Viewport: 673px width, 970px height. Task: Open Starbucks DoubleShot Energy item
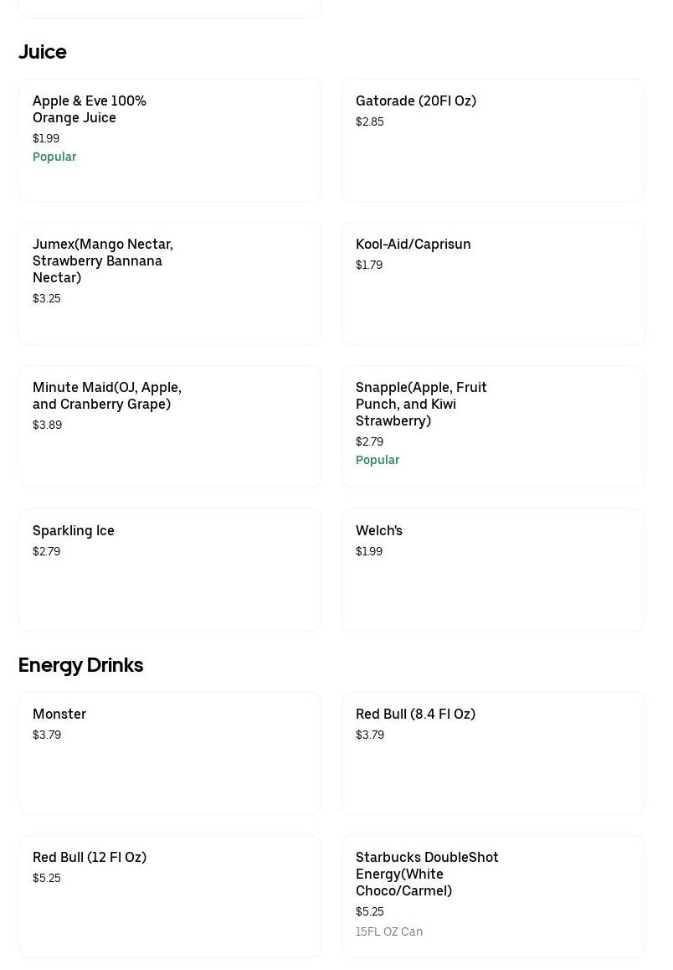click(493, 896)
